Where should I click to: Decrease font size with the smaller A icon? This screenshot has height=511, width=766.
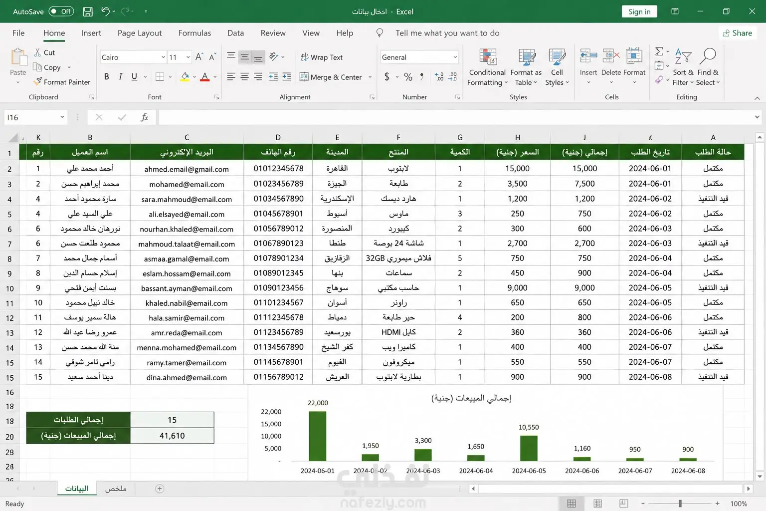212,57
